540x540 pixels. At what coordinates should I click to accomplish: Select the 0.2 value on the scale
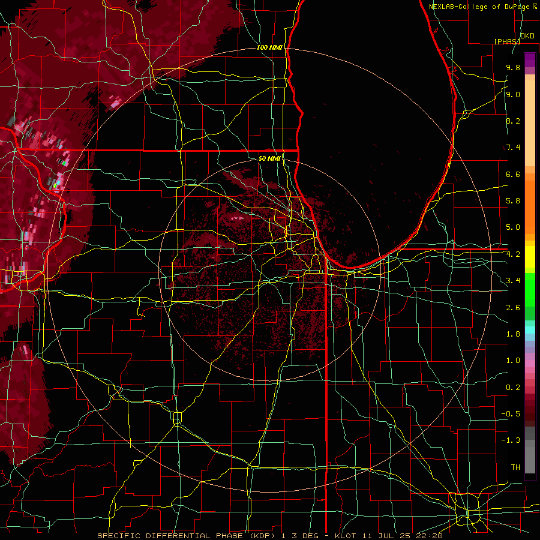point(513,388)
